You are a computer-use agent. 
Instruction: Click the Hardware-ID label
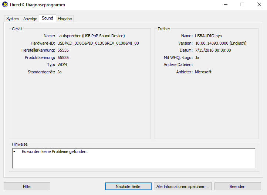coord(43,43)
